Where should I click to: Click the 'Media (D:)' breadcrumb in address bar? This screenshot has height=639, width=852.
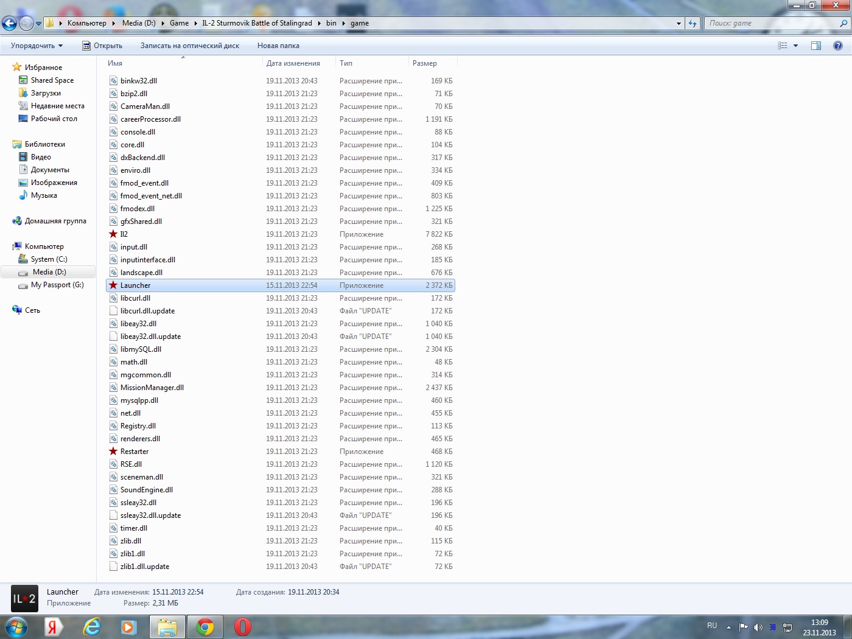(139, 23)
